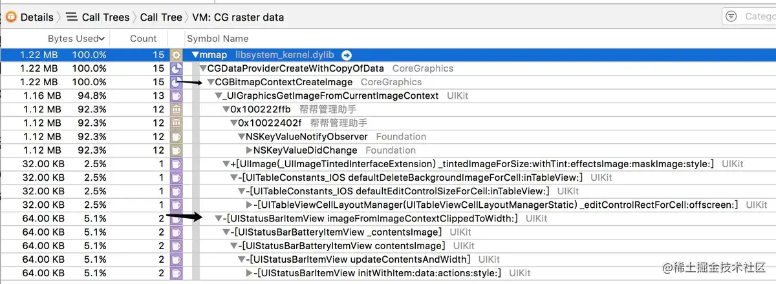Expand _editControlRectForCell:offscreen: disclosure triangle
Image resolution: width=776 pixels, height=284 pixels.
[250, 205]
